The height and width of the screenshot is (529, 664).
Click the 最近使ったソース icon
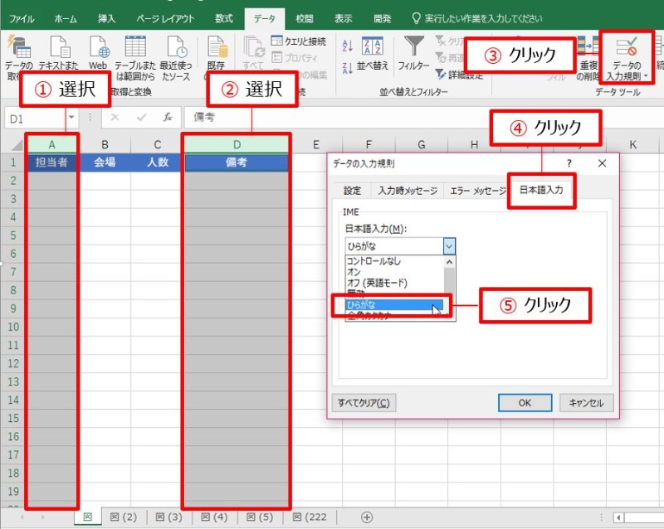(x=175, y=48)
